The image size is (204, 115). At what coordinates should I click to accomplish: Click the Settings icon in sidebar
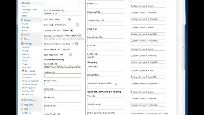tap(22, 43)
